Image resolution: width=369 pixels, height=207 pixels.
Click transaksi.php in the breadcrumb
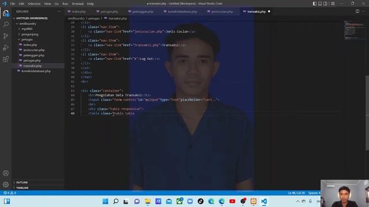point(118,18)
